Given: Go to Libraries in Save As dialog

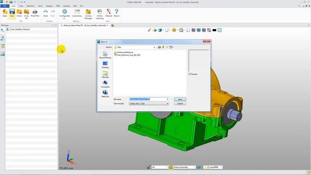Looking at the screenshot, I should (105, 74).
